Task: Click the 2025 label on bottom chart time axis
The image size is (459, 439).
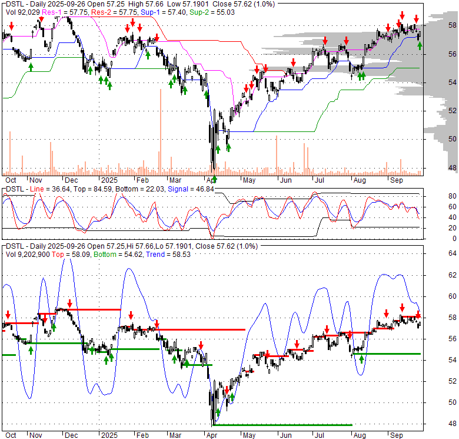Action: (109, 435)
